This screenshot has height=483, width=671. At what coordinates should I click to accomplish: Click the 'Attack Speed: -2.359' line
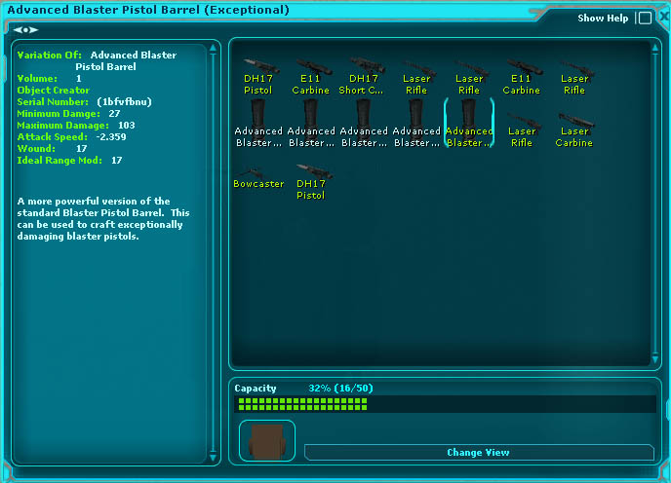click(71, 137)
